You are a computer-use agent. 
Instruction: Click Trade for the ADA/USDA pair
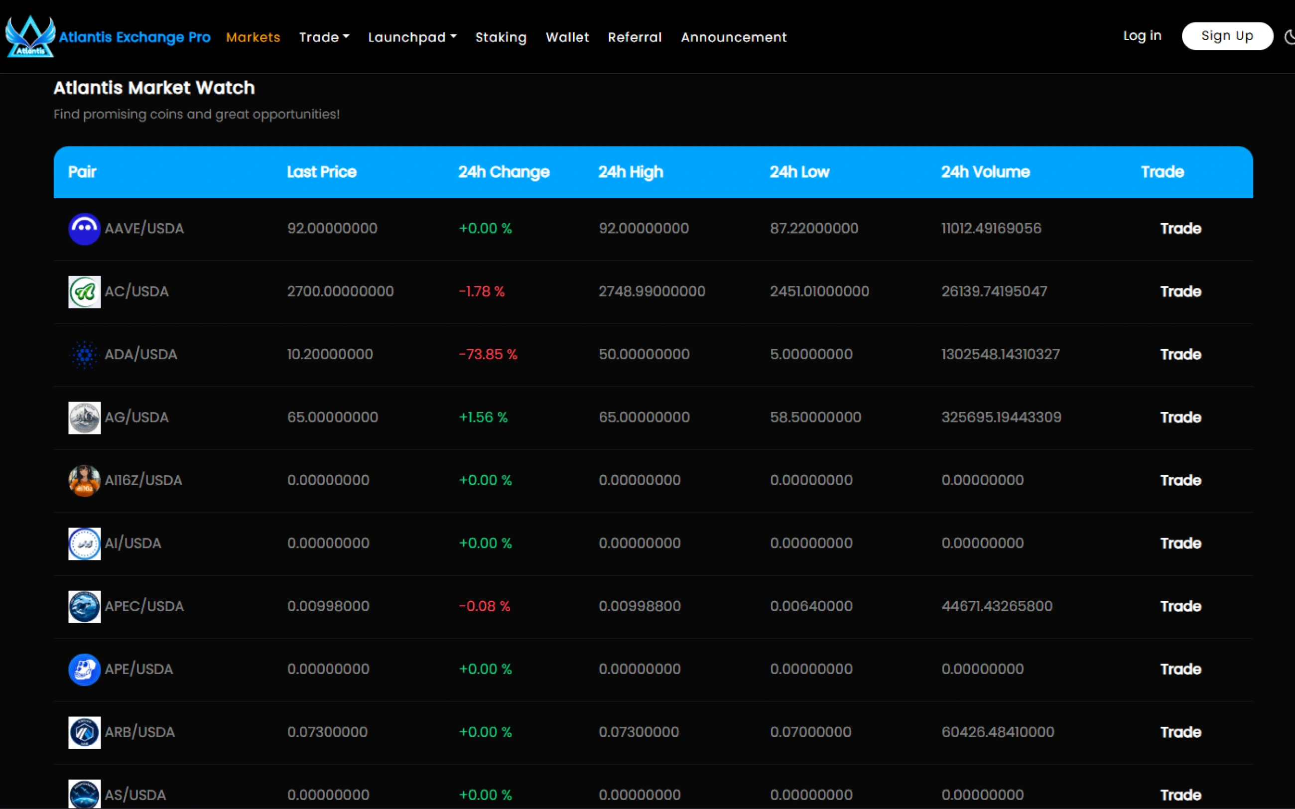pyautogui.click(x=1180, y=354)
